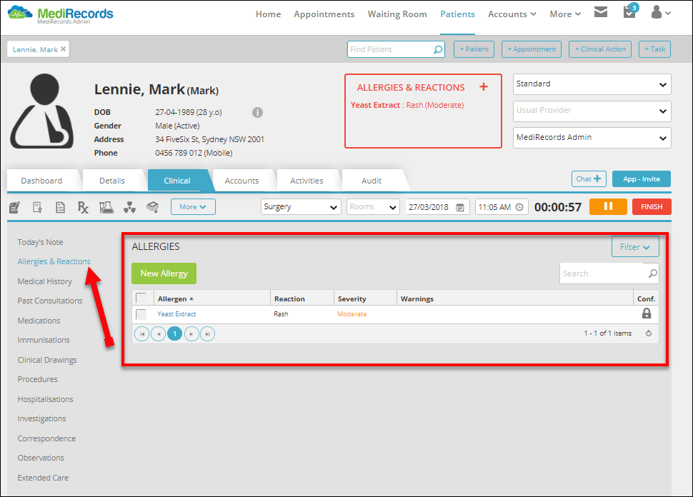Open the More dropdown in clinical toolbar
The image size is (693, 497).
coord(193,207)
